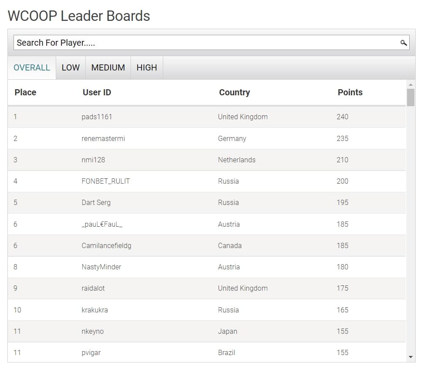Click the scrollbar down arrow
424x369 pixels.
(411, 357)
